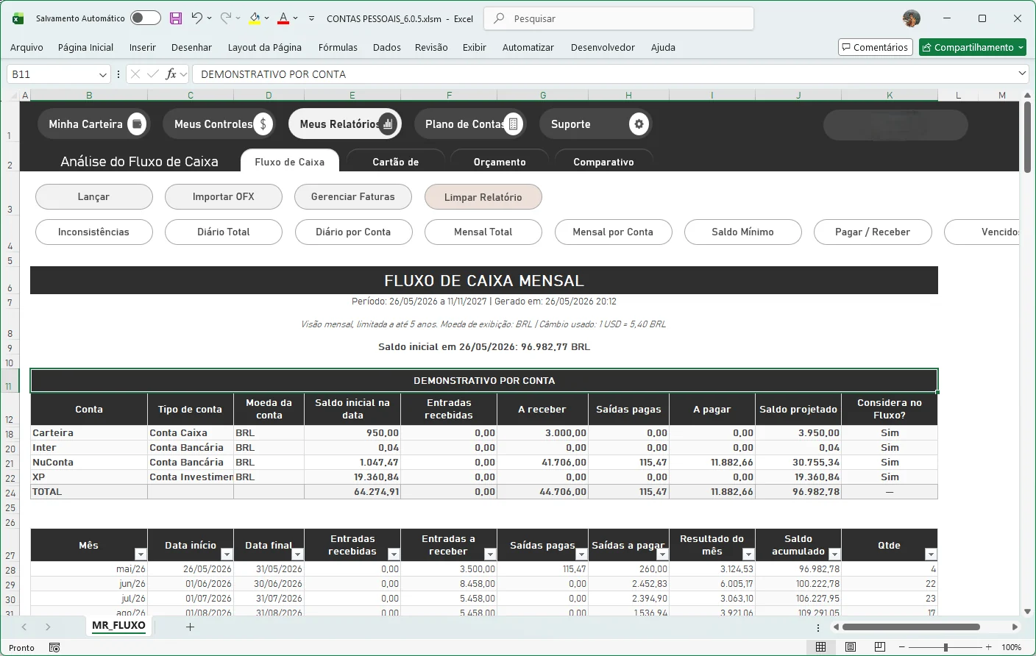
Task: Click the macro recording status bar icon
Action: pos(54,647)
